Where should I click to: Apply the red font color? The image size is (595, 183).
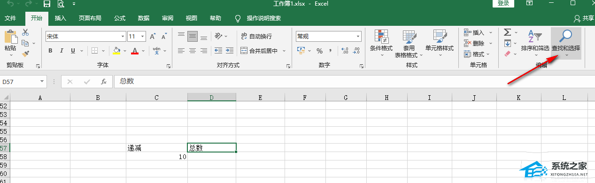[135, 51]
